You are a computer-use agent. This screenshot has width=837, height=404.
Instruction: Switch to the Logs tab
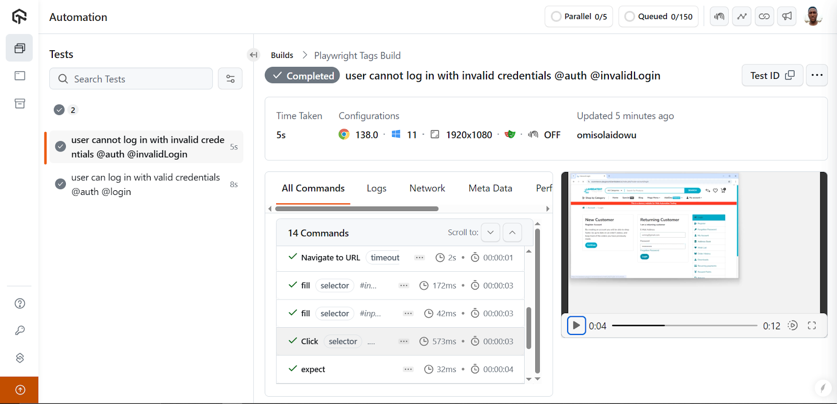pyautogui.click(x=377, y=189)
